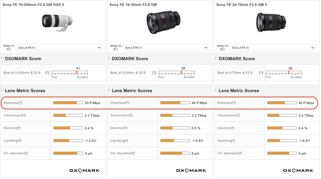The height and width of the screenshot is (179, 321).
Task: Click DXOMARK logo under 24-70mm lens card
Action: (x=298, y=171)
